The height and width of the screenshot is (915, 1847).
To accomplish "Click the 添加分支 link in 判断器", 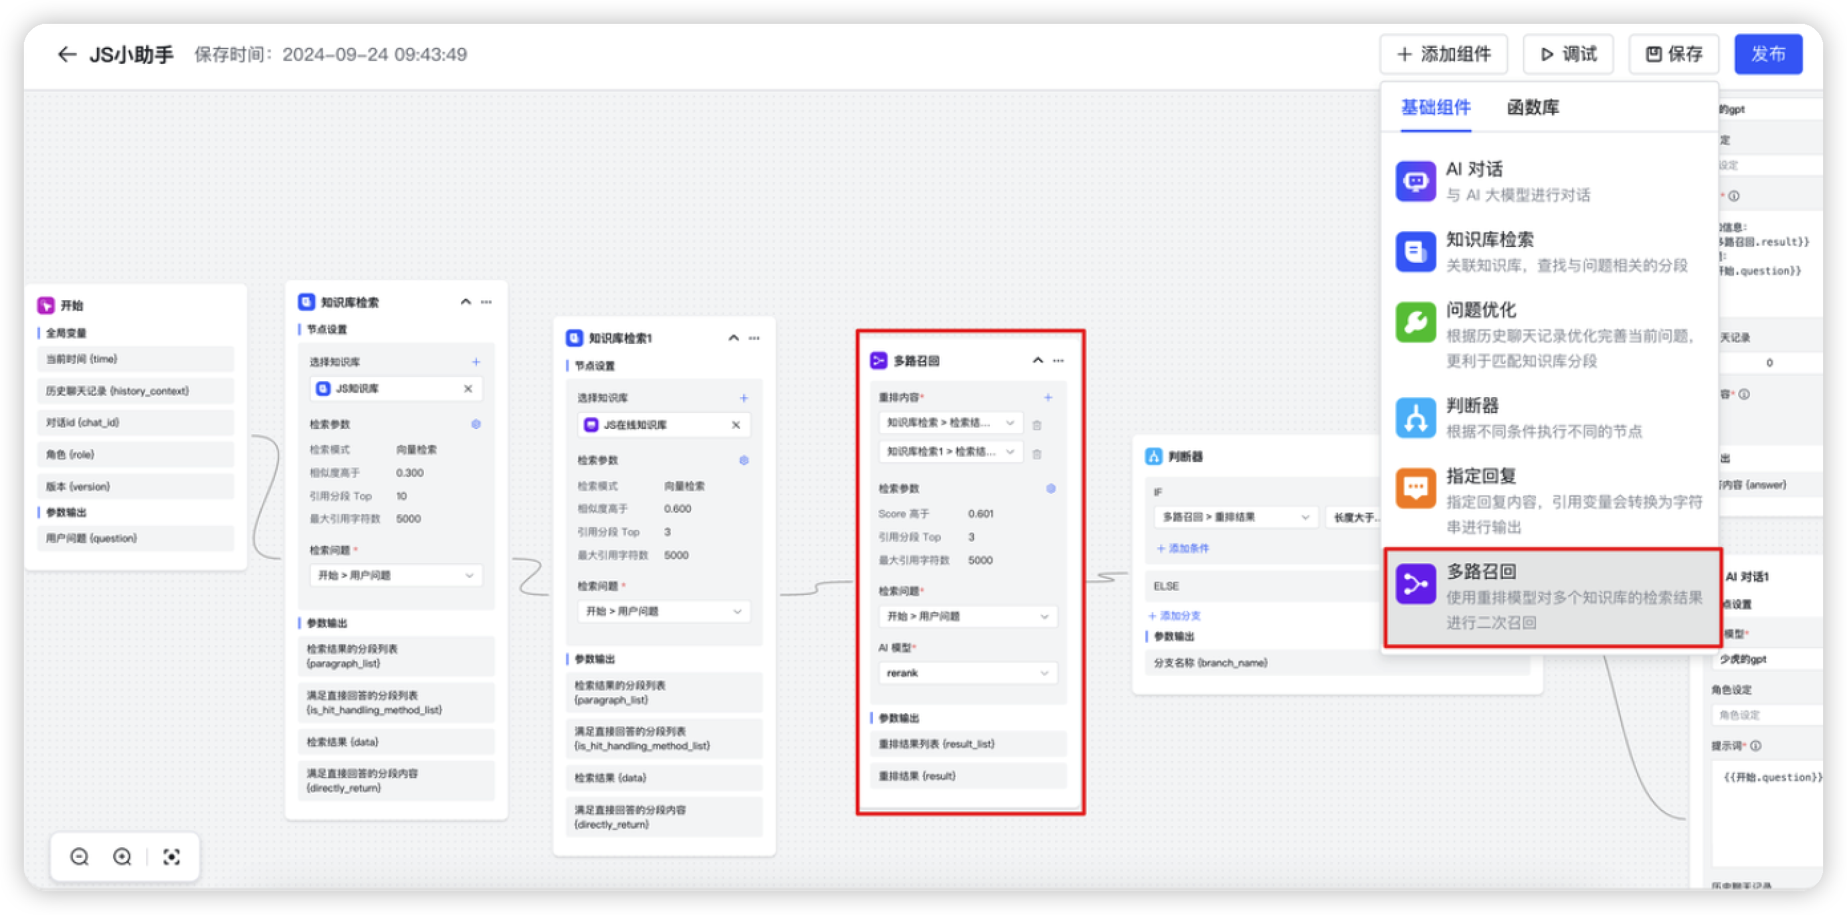I will (1174, 616).
